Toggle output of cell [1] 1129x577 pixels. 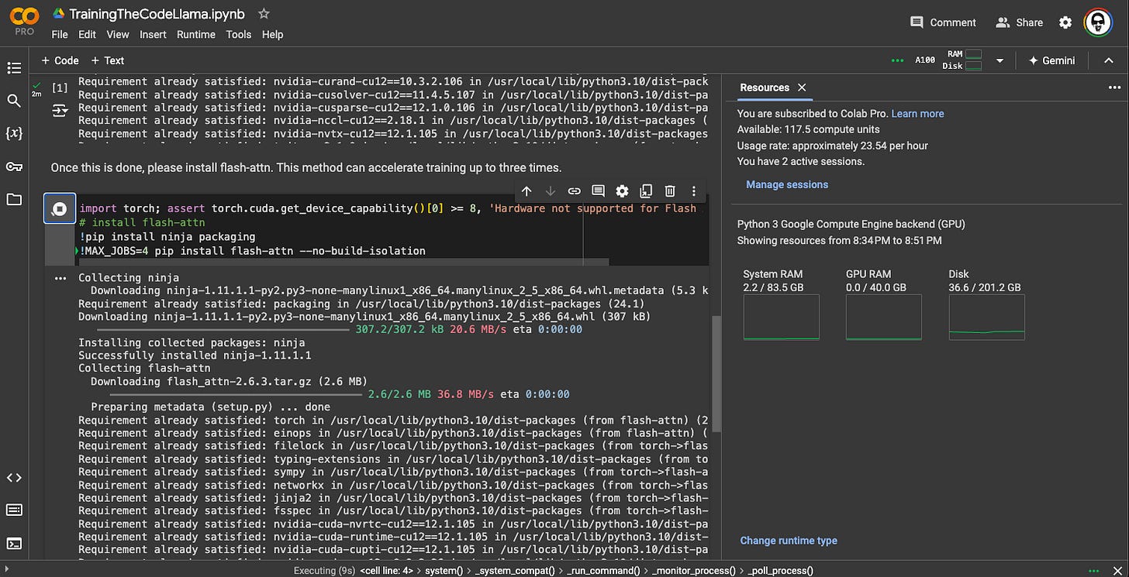[60, 112]
